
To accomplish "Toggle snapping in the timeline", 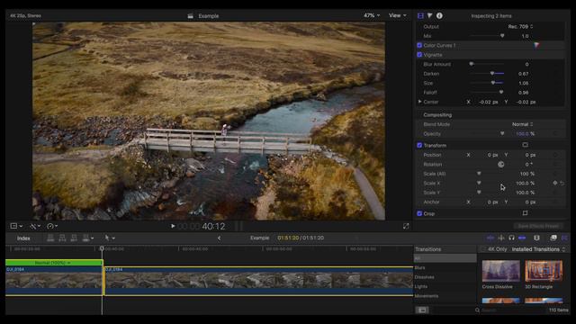I will [x=522, y=238].
